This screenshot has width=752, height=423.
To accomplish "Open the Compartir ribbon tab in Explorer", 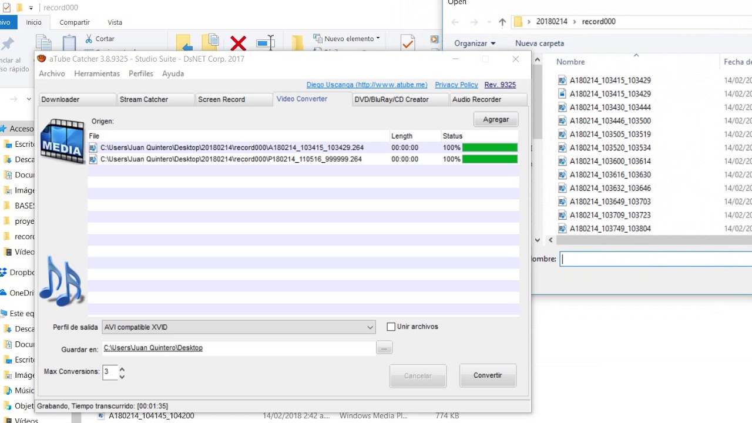I will [75, 22].
